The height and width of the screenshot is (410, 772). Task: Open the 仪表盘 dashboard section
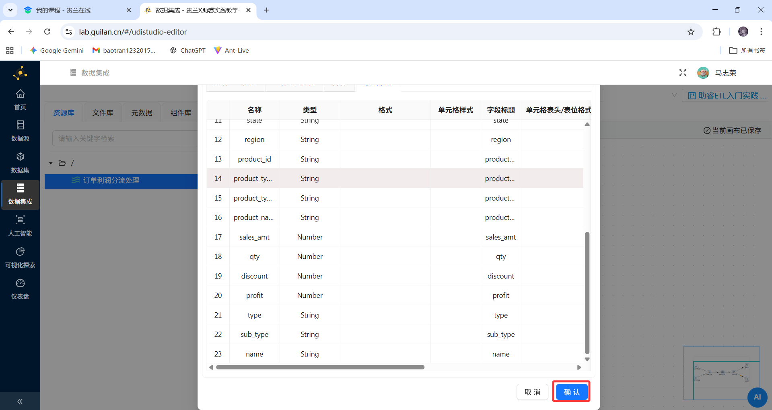20,288
